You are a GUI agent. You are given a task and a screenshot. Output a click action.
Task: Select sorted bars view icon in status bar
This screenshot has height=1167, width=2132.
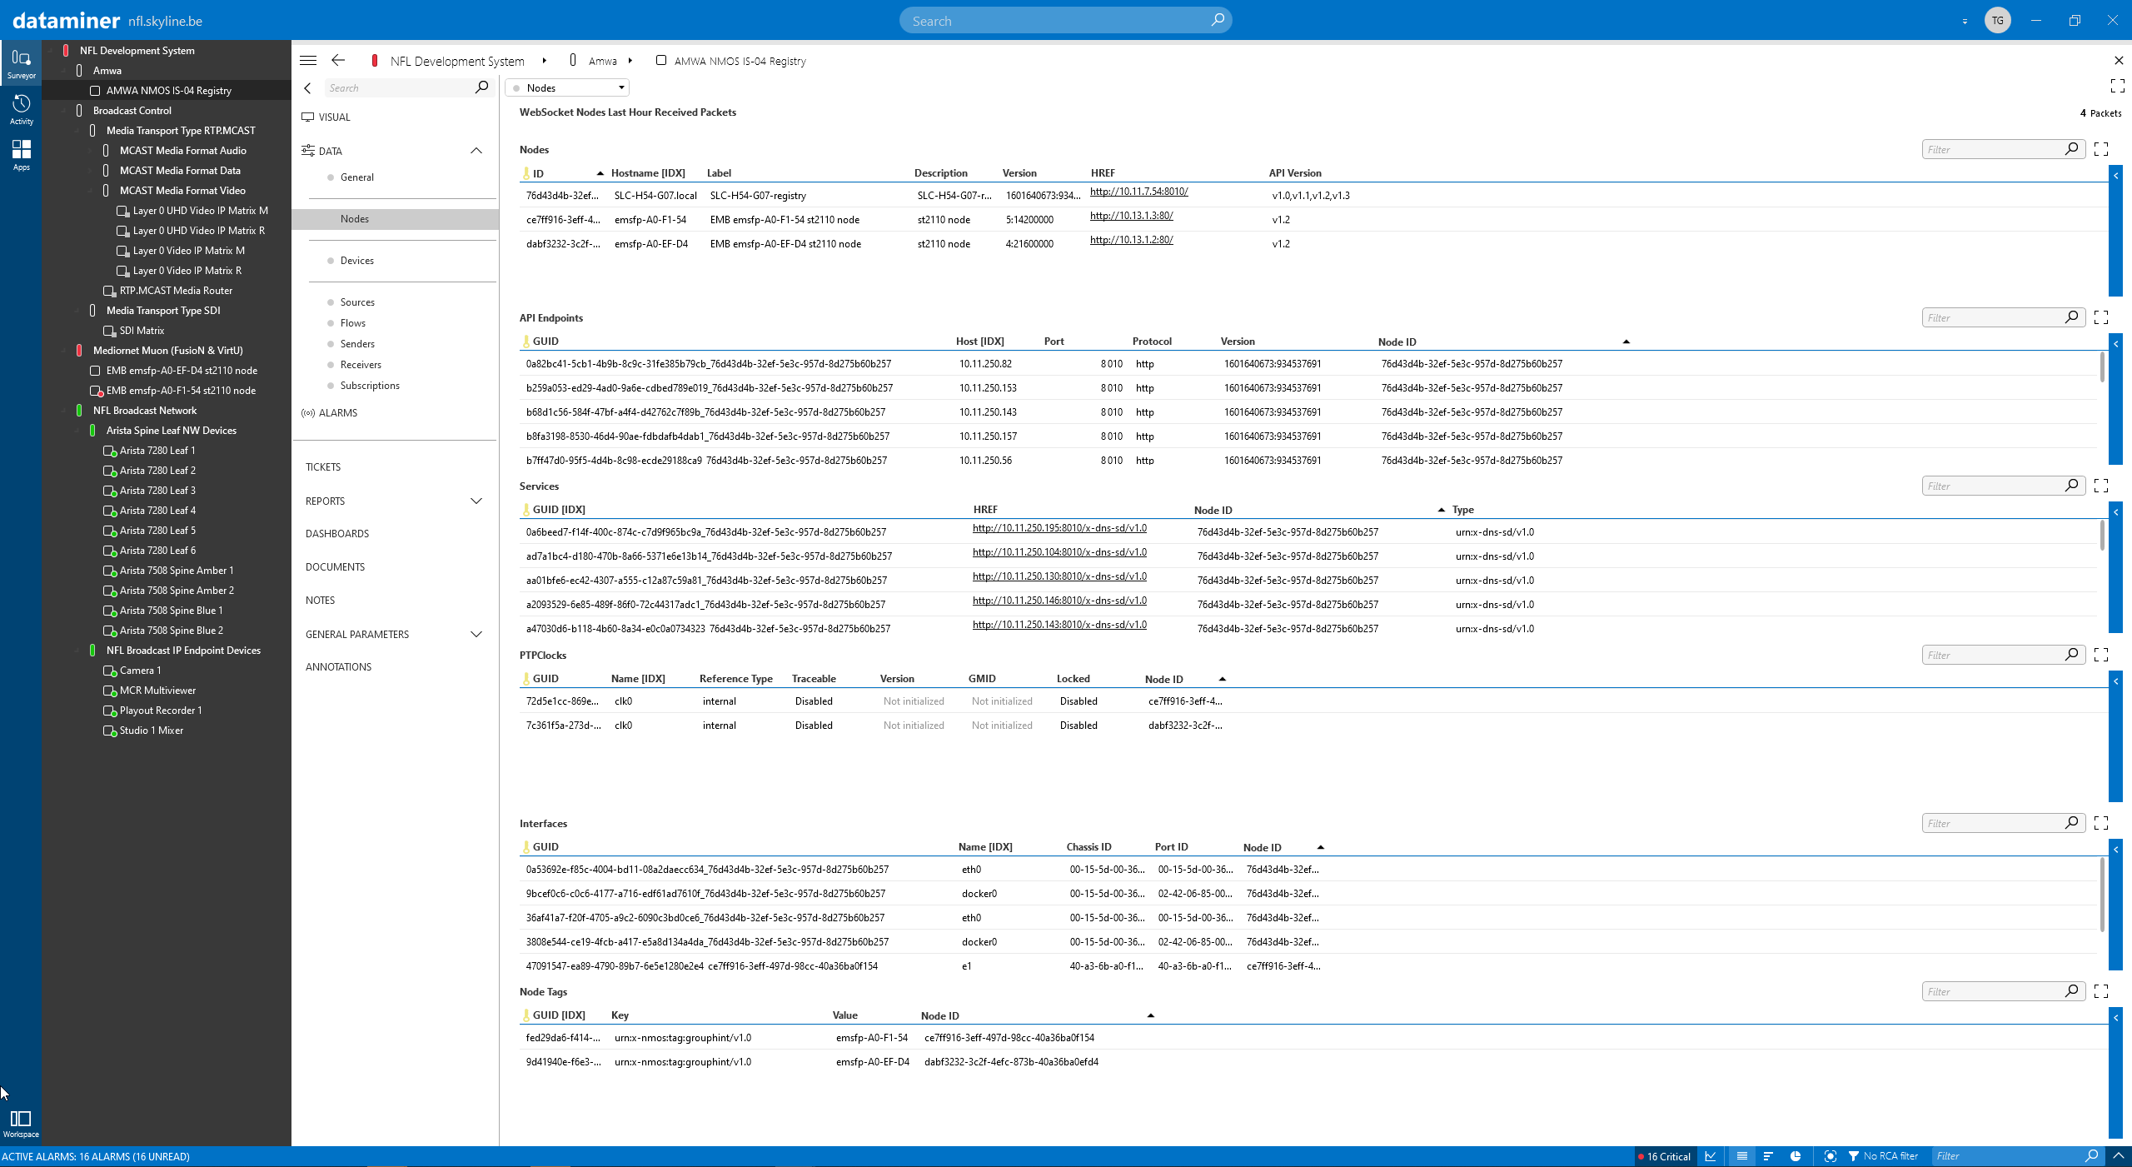tap(1768, 1156)
